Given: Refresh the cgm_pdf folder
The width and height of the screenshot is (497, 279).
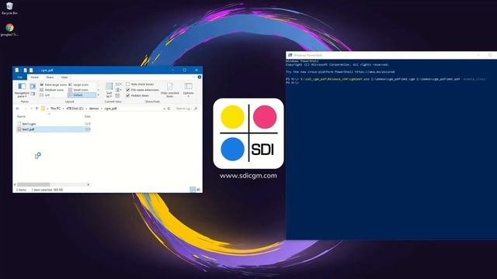Looking at the screenshot, I should 169,108.
